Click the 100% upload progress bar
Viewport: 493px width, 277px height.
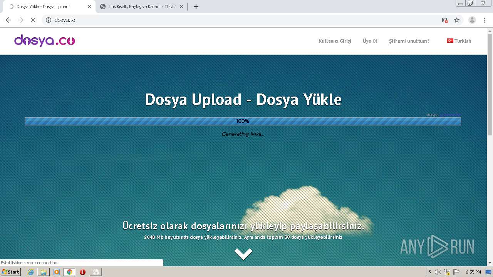click(x=243, y=121)
